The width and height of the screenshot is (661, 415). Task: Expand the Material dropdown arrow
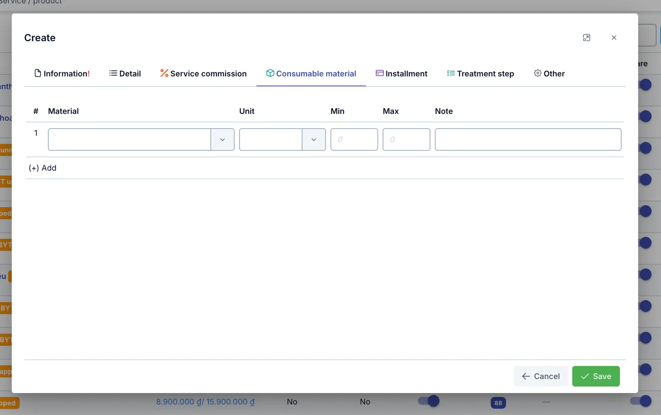point(222,140)
